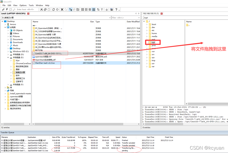Image resolution: width=228 pixels, height=153 pixels.
Task: Open the Help menu
Action: [x=47, y=5]
